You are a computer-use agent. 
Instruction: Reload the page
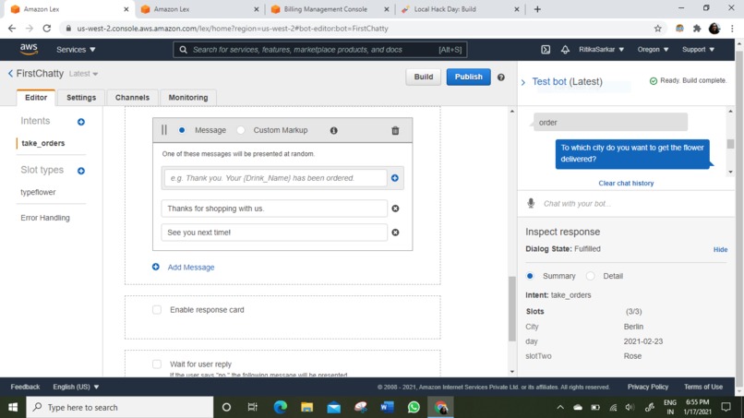[46, 29]
